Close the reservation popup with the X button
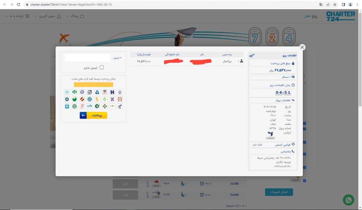The height and width of the screenshot is (210, 362). tap(302, 47)
